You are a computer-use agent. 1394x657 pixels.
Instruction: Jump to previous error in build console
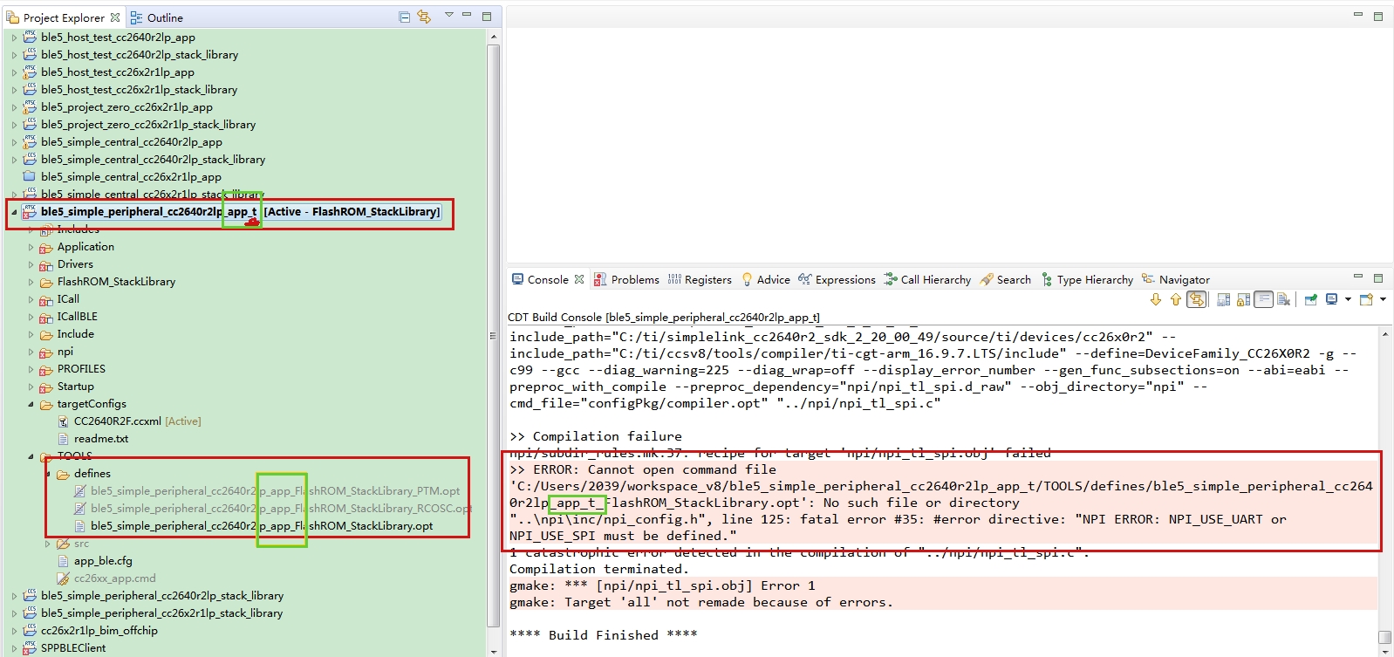pos(1176,299)
